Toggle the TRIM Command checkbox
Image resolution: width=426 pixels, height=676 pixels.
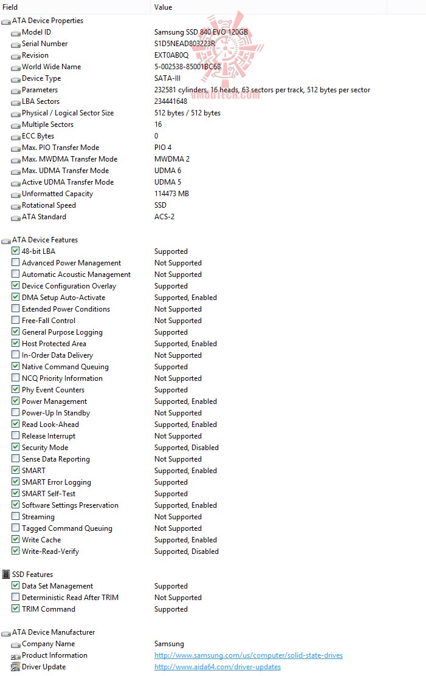[x=16, y=609]
